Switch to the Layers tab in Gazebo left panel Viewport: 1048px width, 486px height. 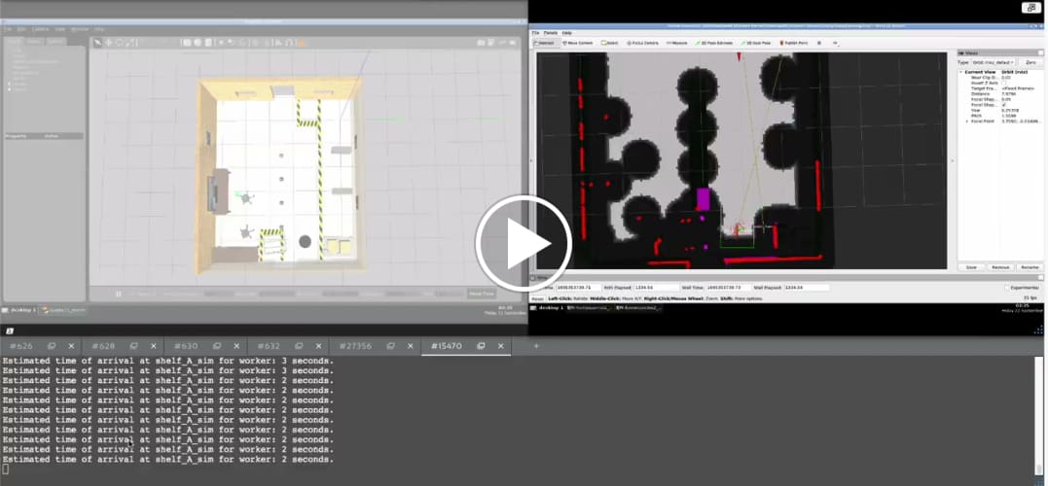click(x=55, y=42)
